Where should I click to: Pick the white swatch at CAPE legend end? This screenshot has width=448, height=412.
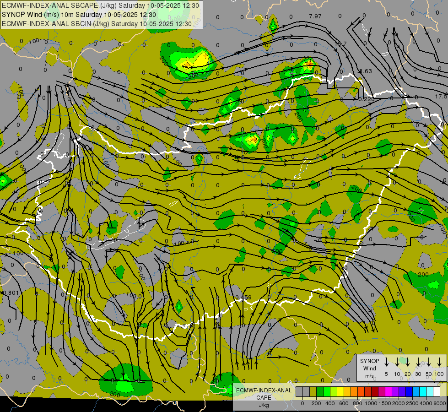click(x=436, y=391)
